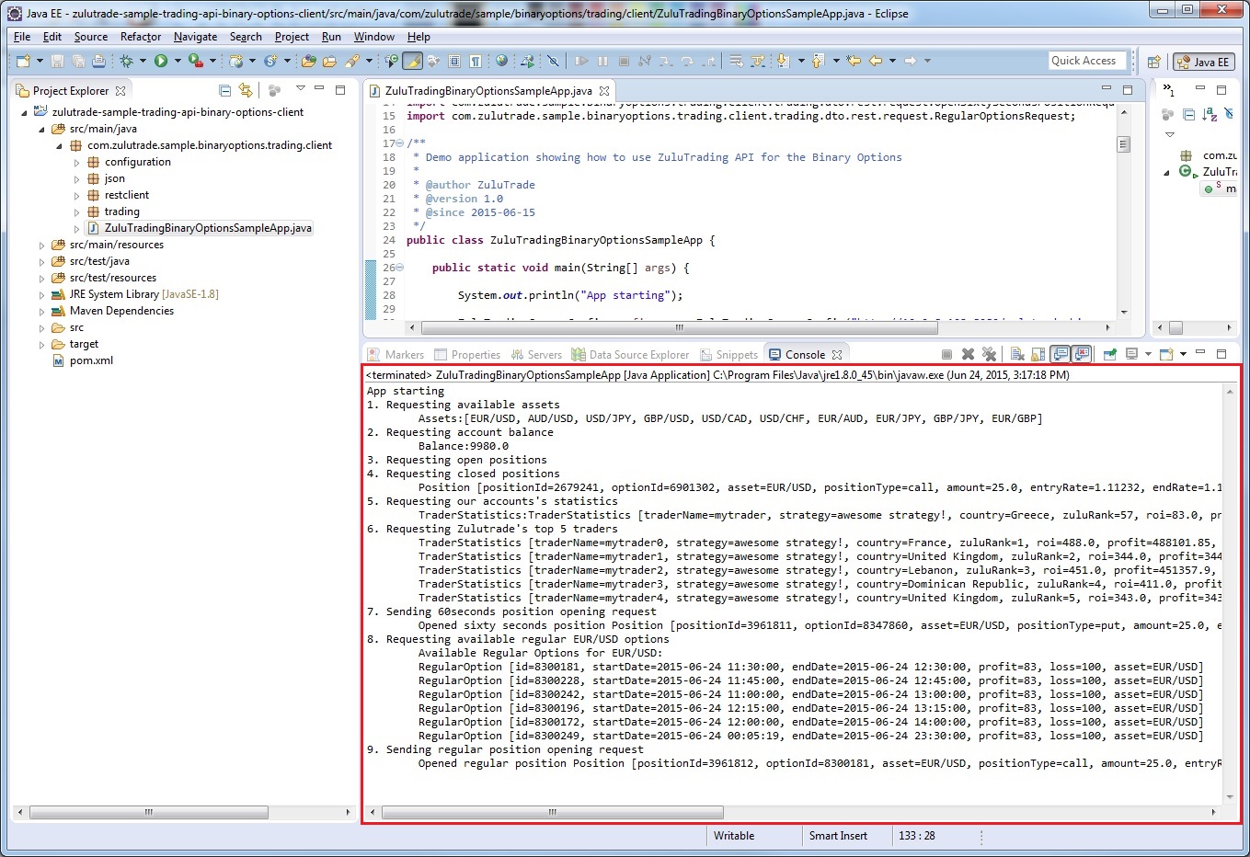Select the Java EE perspective button
Screen dimensions: 1250x857
coord(1203,62)
